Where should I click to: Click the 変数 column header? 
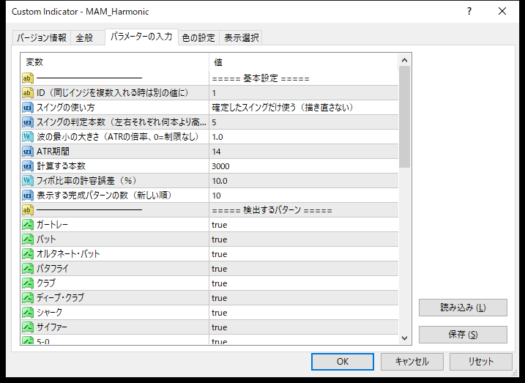click(115, 62)
